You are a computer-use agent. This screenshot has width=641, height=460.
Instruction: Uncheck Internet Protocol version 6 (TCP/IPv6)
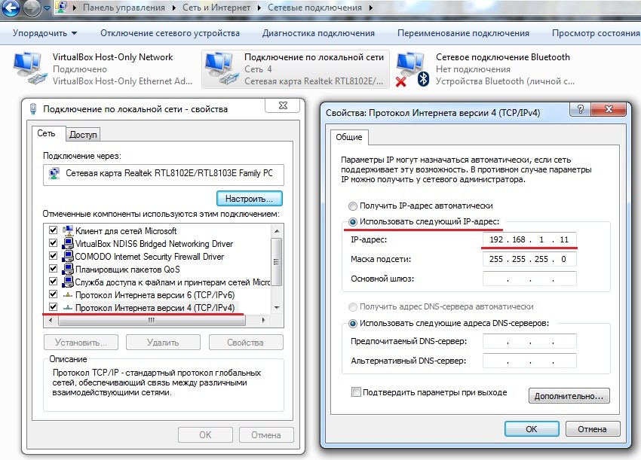(53, 294)
